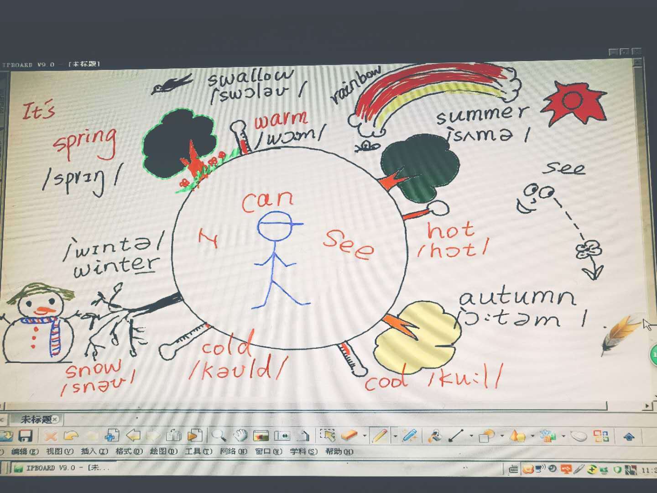Close the 未标题 tab with its x

click(55, 419)
